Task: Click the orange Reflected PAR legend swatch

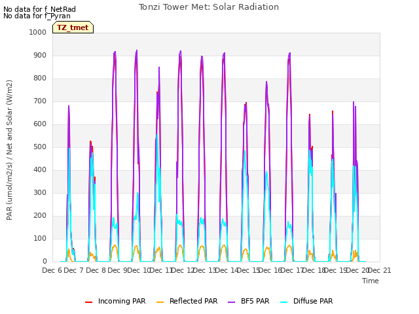Action: coord(160,302)
